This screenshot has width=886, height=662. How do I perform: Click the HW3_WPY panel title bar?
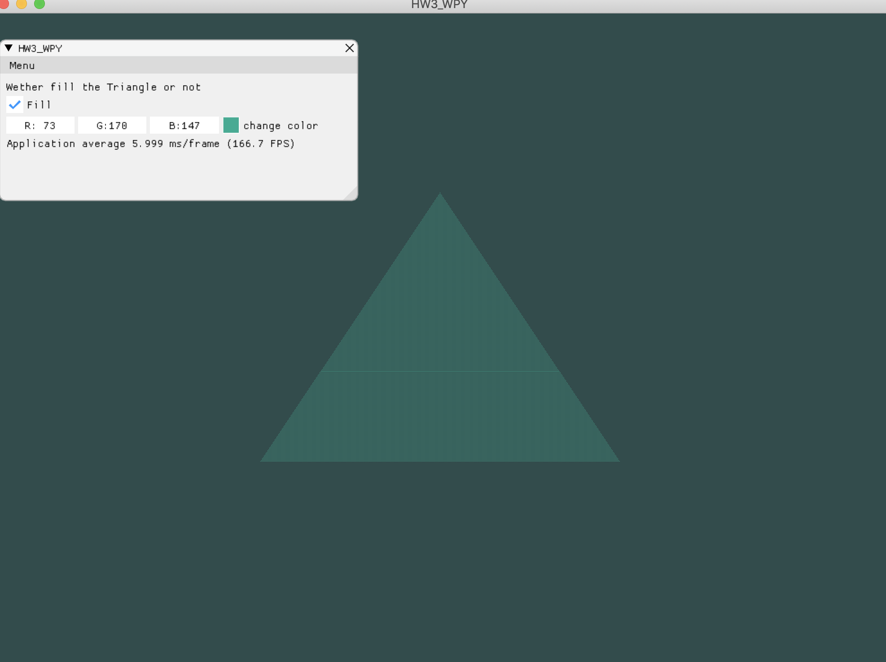[x=180, y=48]
